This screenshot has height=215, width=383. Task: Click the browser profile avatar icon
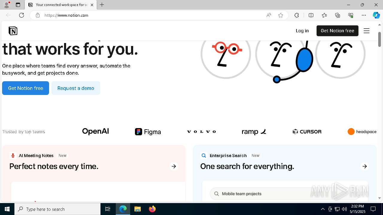(7, 5)
